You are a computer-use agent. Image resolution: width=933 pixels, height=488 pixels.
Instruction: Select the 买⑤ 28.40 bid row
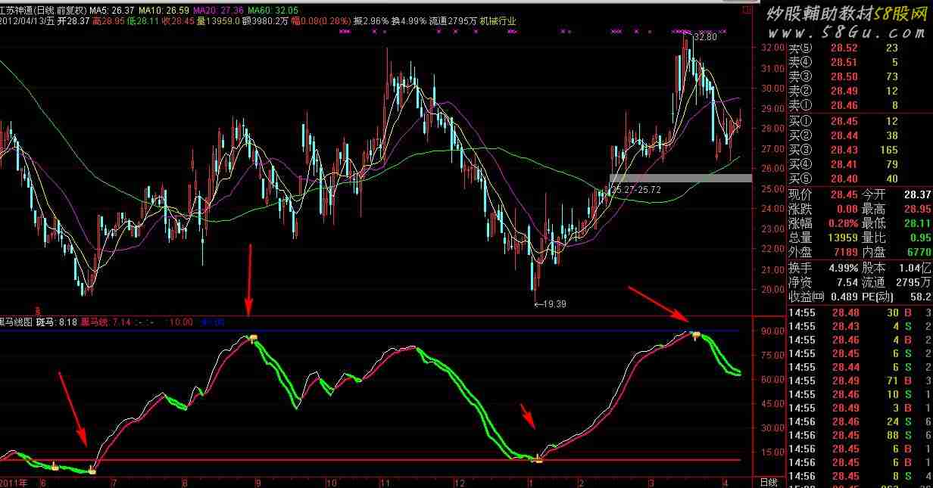845,178
